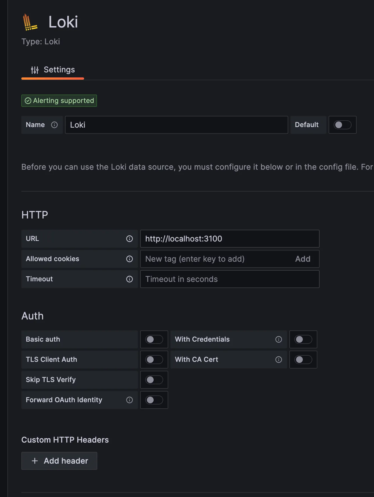Click the With CA Cert info icon
Image resolution: width=374 pixels, height=497 pixels.
coord(279,360)
